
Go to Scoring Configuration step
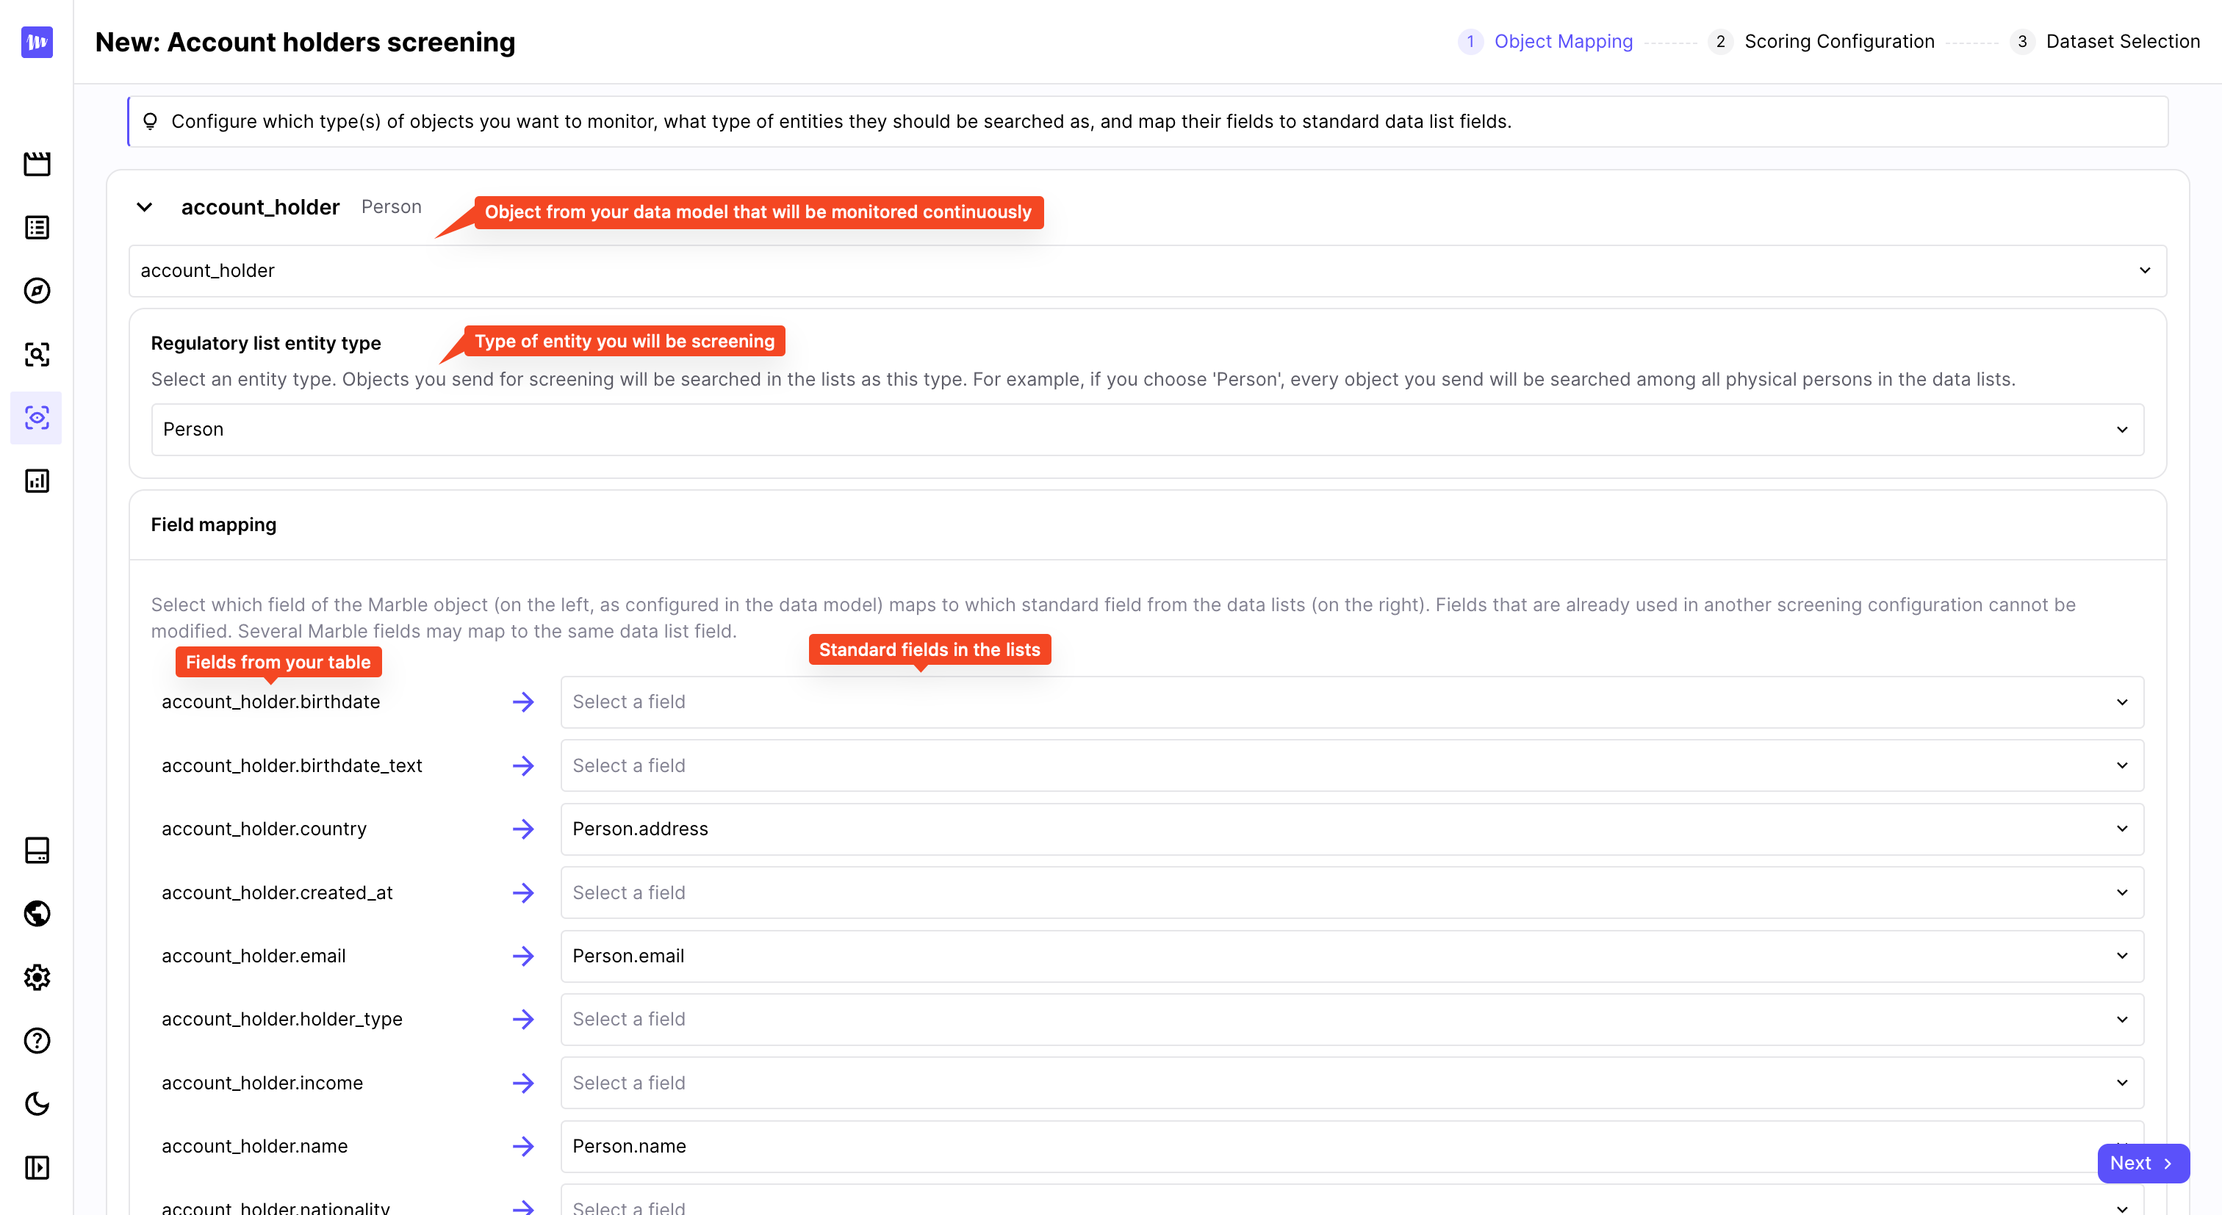[x=1838, y=41]
